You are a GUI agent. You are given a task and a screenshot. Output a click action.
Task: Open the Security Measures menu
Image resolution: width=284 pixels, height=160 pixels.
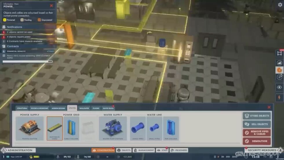(264, 150)
